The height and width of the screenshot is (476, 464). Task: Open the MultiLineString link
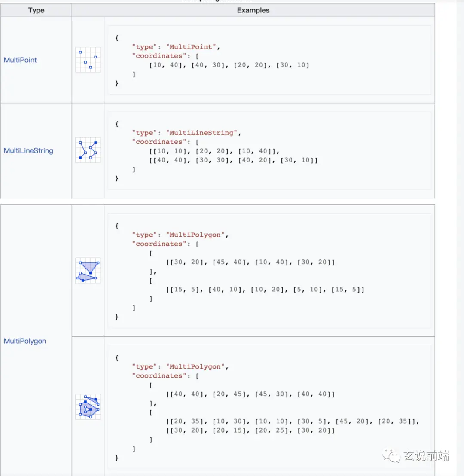click(x=28, y=151)
